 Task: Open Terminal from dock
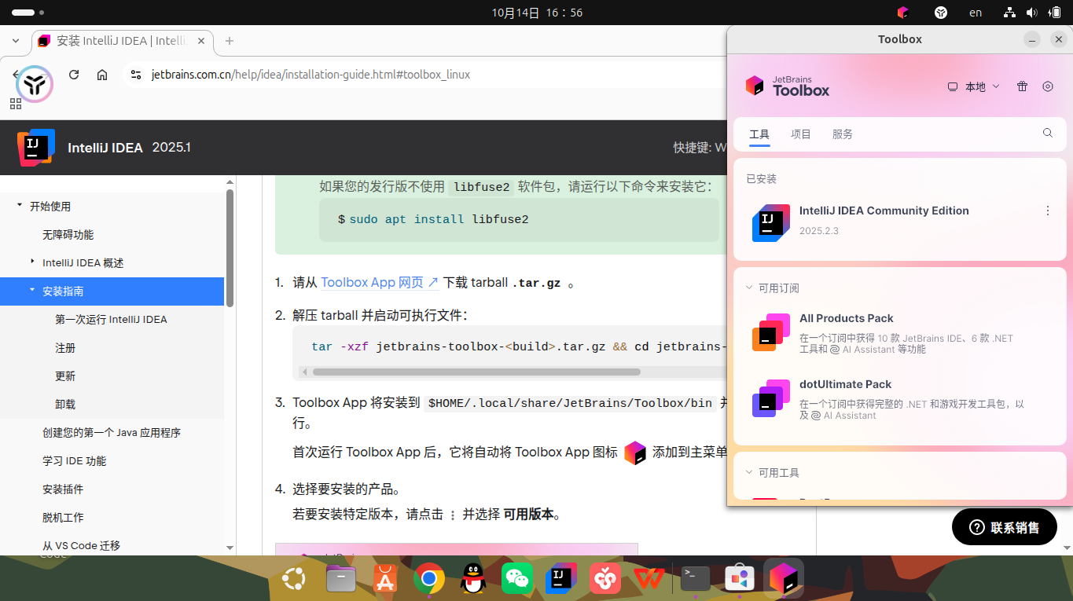click(x=696, y=579)
